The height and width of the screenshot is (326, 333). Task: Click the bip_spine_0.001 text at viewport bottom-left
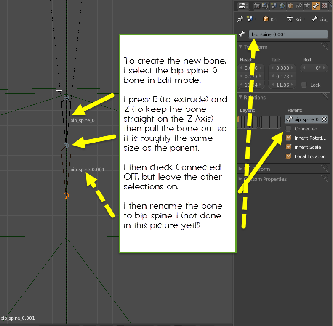pyautogui.click(x=17, y=318)
